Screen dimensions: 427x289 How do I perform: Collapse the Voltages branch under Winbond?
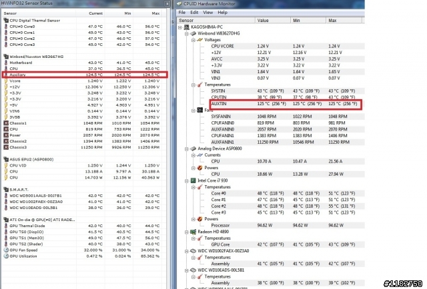click(x=193, y=40)
